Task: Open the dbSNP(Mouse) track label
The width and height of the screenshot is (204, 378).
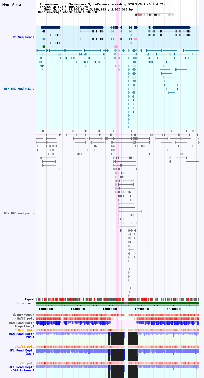Action: click(x=24, y=315)
